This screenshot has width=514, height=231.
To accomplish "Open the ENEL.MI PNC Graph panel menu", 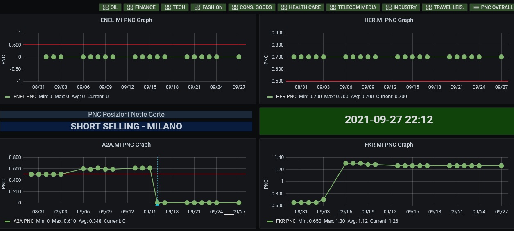I will tap(126, 20).
